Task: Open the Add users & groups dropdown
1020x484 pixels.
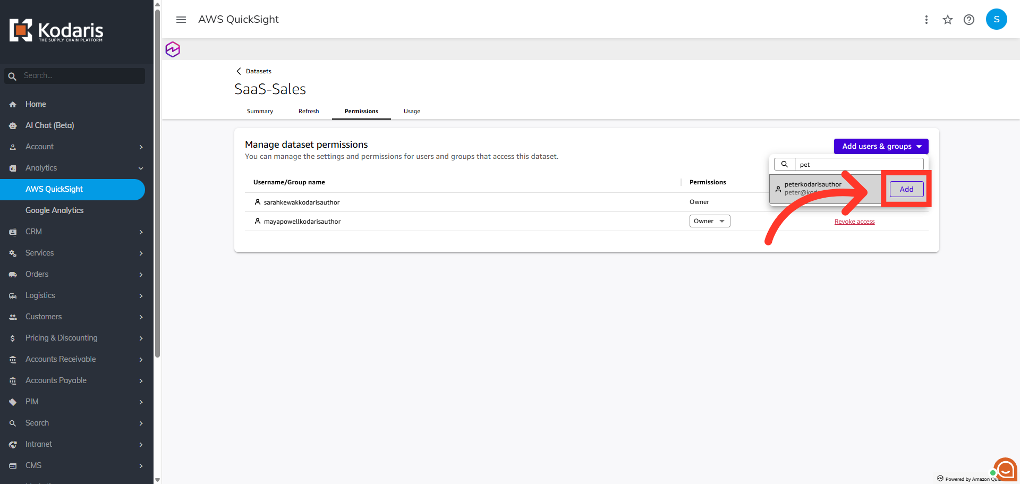Action: 881,146
